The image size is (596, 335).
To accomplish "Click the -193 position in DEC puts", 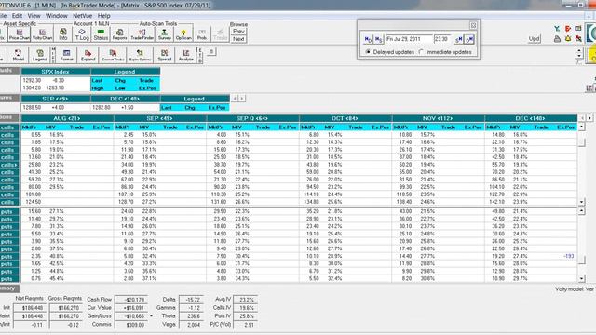I will tap(569, 257).
